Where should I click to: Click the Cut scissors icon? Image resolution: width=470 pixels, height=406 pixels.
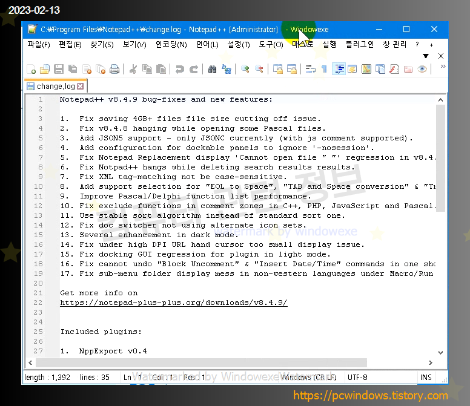coord(133,69)
